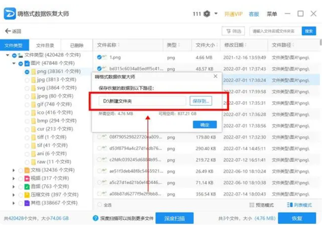The width and height of the screenshot is (324, 228).
Task: Switch to the 文件目录 tab
Action: click(x=45, y=45)
